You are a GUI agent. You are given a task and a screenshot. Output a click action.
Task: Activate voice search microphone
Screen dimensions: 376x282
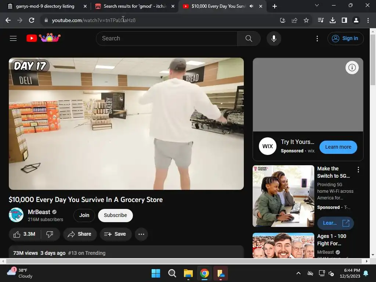(274, 38)
